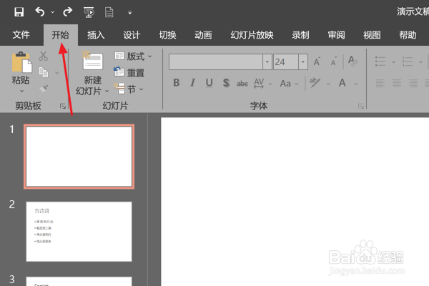429x286 pixels.
Task: Toggle bold formatting
Action: [177, 83]
